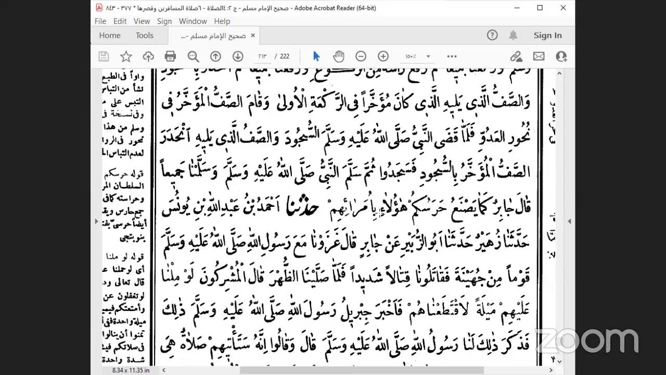Close the صحيح الإمام مسلم document tab
666x375 pixels.
click(253, 35)
